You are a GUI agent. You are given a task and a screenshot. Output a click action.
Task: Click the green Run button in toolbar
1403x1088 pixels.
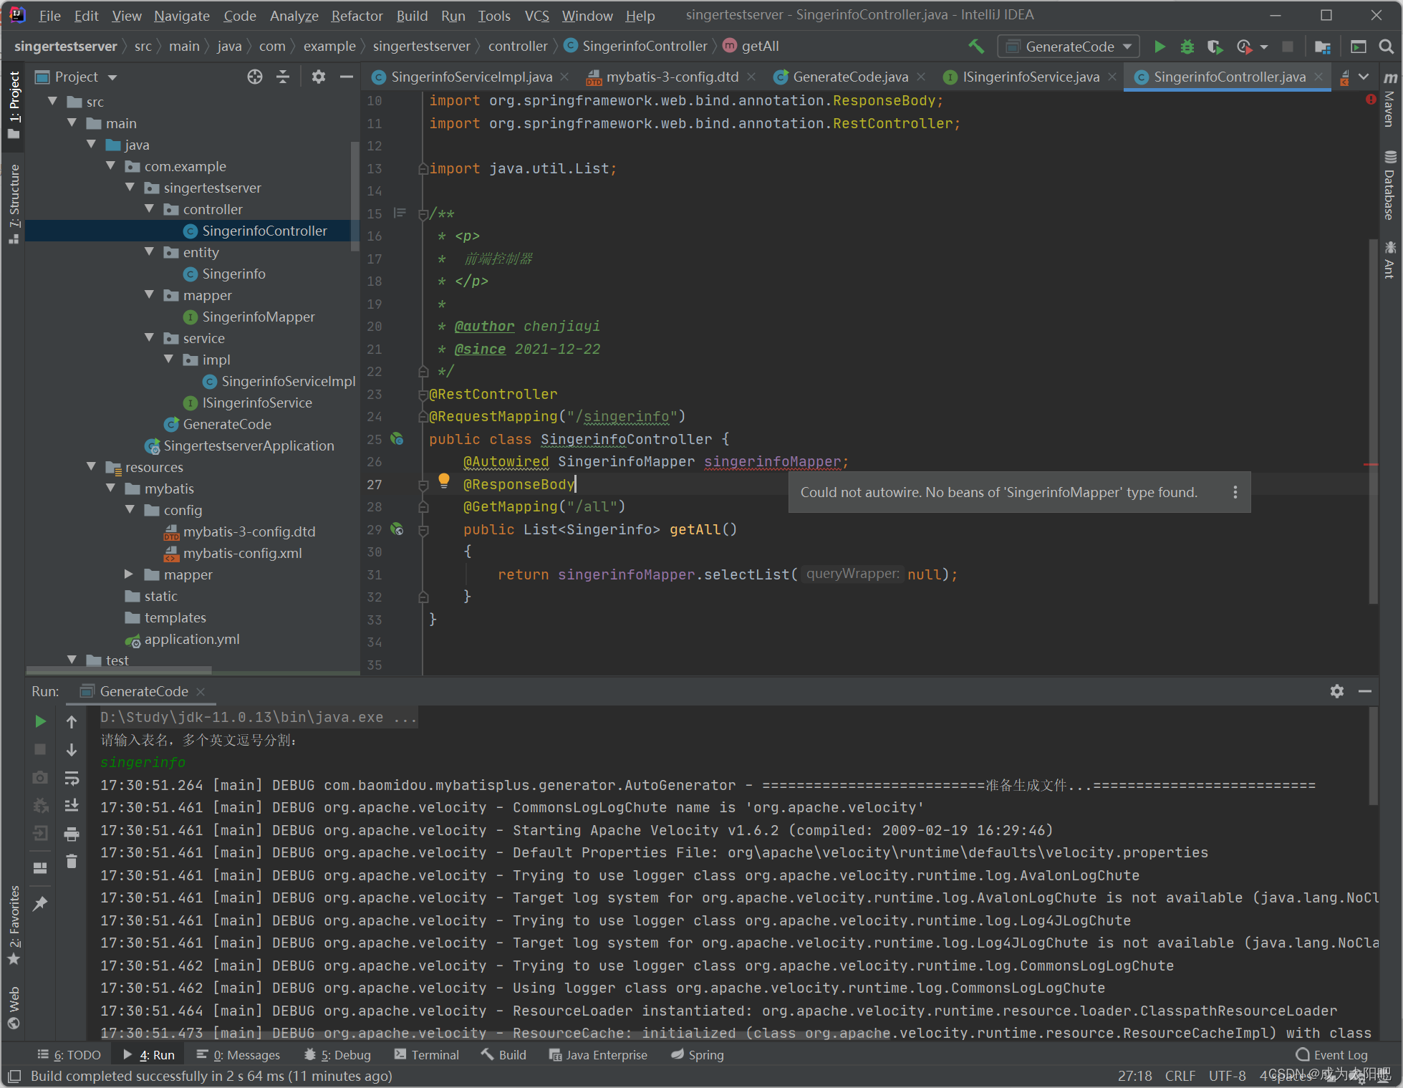(x=1159, y=47)
